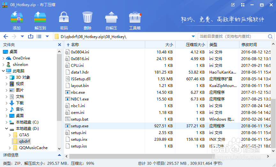Click file list vertical scrollbar down arrow
This screenshot has height=167, width=276.
273,151
